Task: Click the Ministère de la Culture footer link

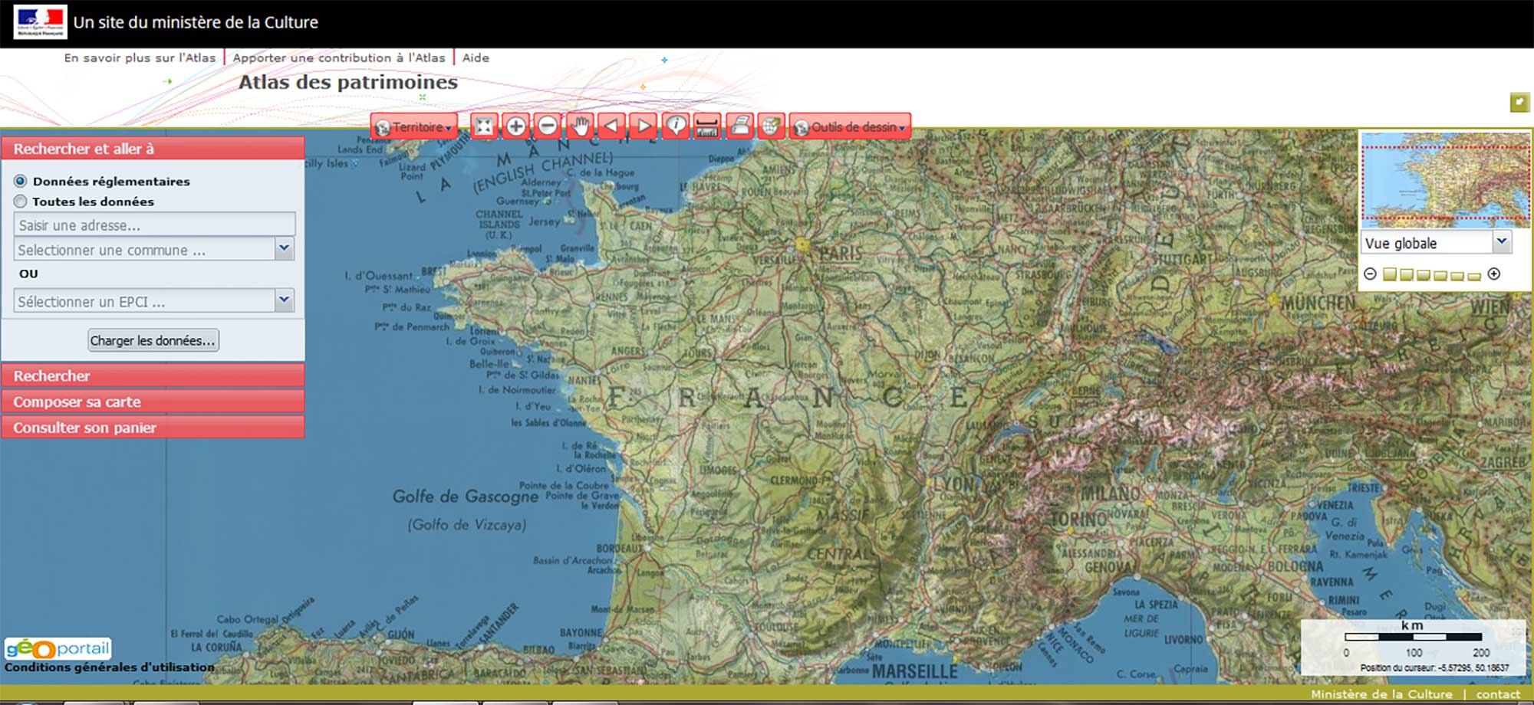Action: coord(1381,694)
